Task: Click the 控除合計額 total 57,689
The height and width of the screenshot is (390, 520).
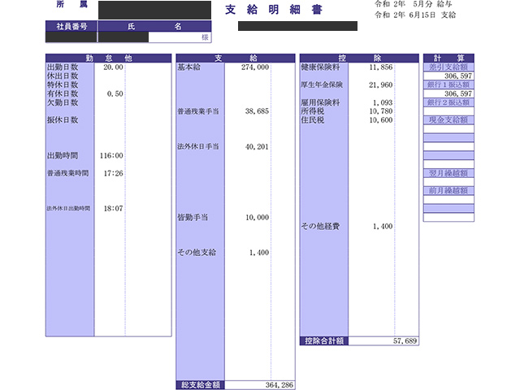Action: [x=404, y=341]
